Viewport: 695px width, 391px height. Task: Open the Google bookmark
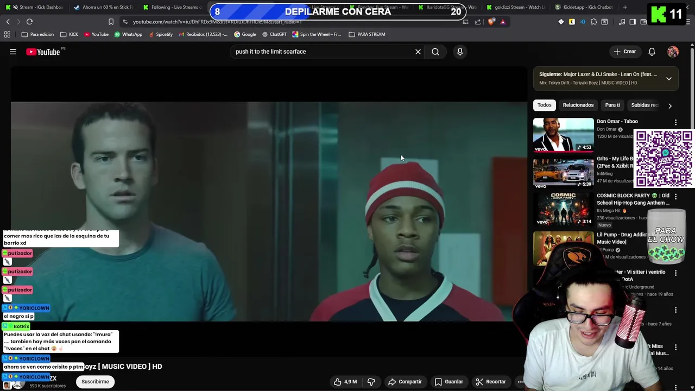[245, 34]
